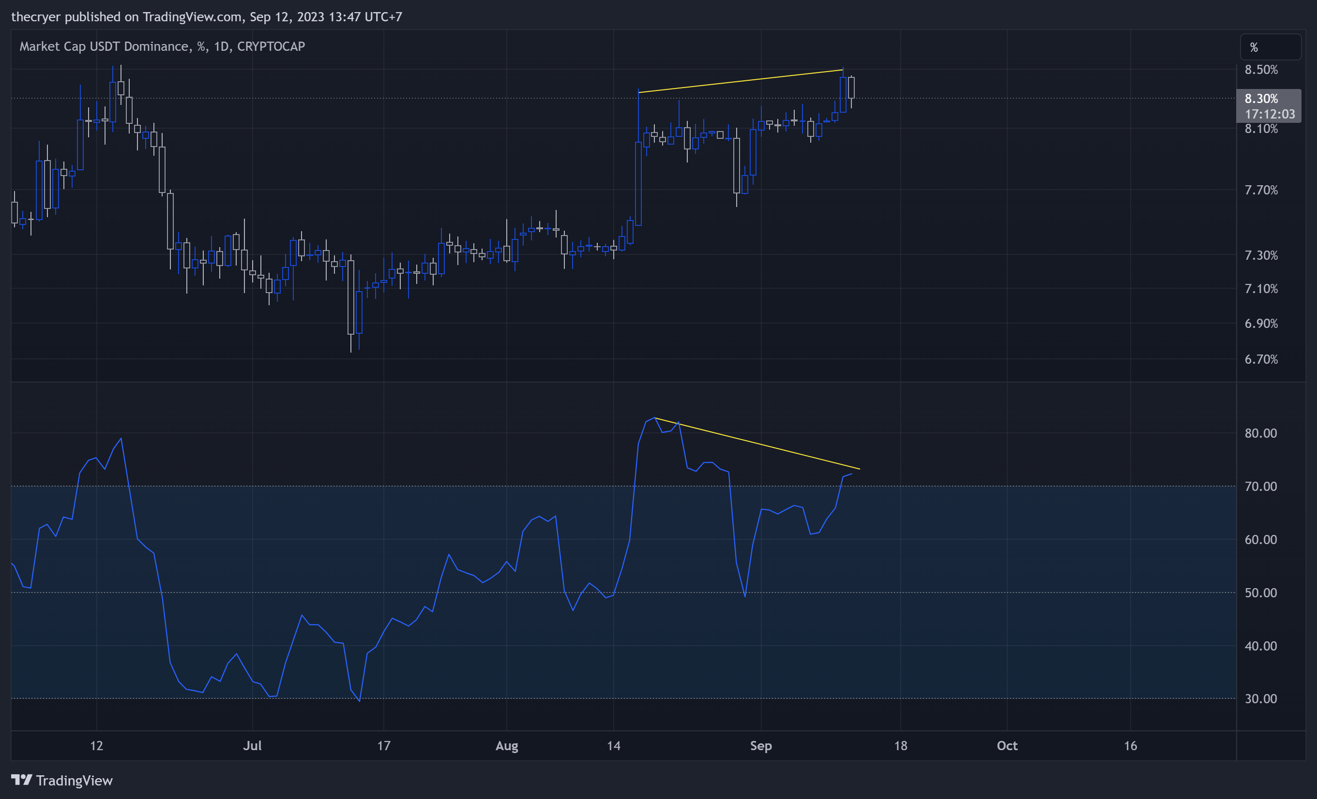The height and width of the screenshot is (799, 1317).
Task: Click the 7.30% price axis label
Action: coord(1261,255)
